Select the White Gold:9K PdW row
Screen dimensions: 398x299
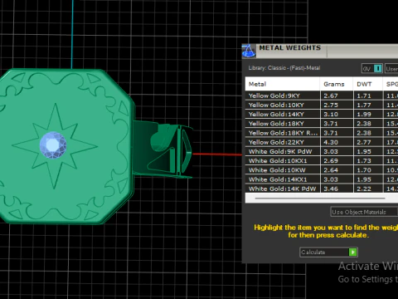(x=322, y=152)
